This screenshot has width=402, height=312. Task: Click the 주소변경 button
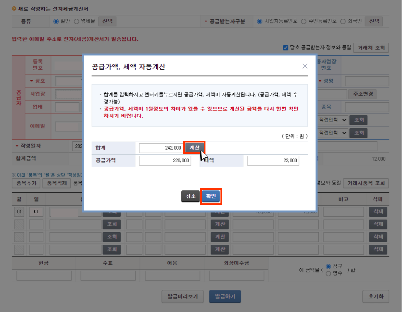363,94
